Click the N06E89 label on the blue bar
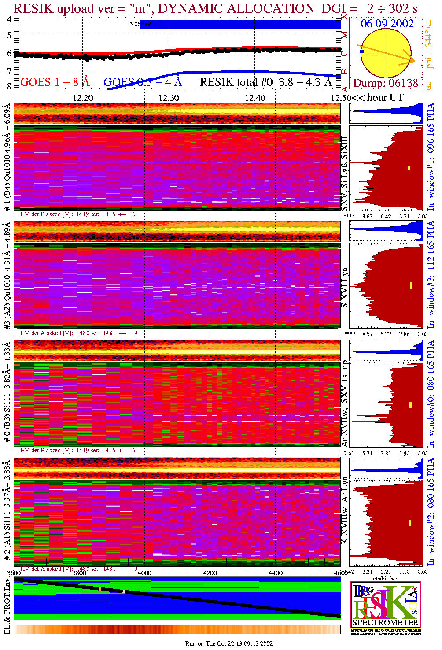The image size is (442, 650). pos(140,24)
